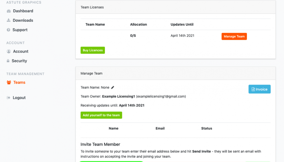The height and width of the screenshot is (162, 284).
Task: Click the Account user icon
Action: (x=9, y=51)
